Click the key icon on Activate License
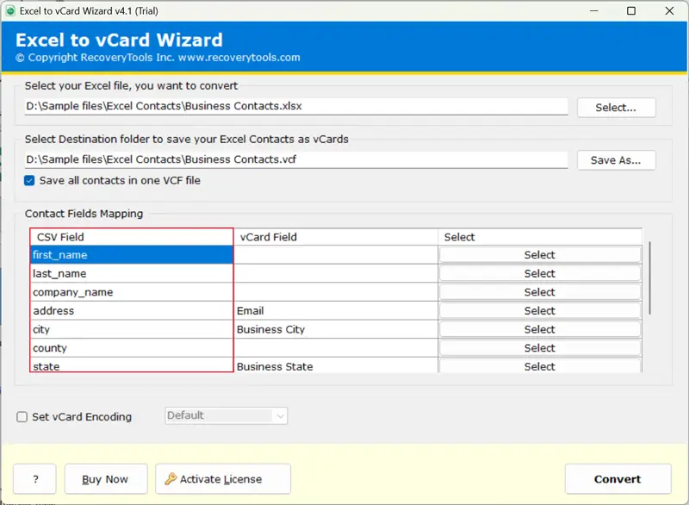The image size is (689, 505). click(171, 479)
